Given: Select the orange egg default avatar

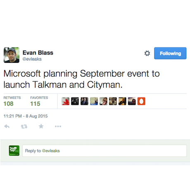Looking at the screenshot, I should click(141, 101).
